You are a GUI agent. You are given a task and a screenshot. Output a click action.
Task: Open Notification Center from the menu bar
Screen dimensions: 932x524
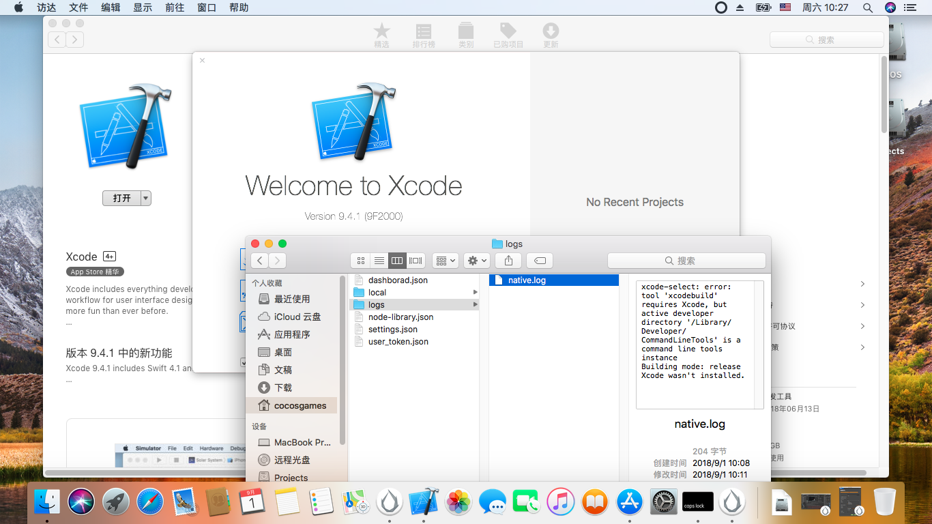(x=909, y=8)
